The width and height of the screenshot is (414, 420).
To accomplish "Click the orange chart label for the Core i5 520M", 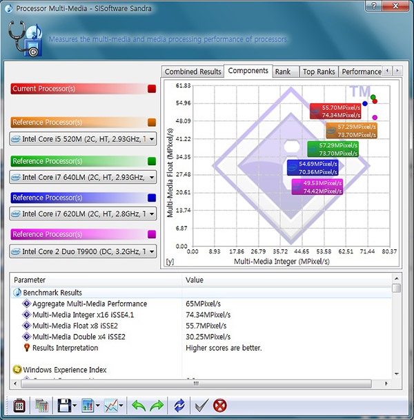I will 351,130.
